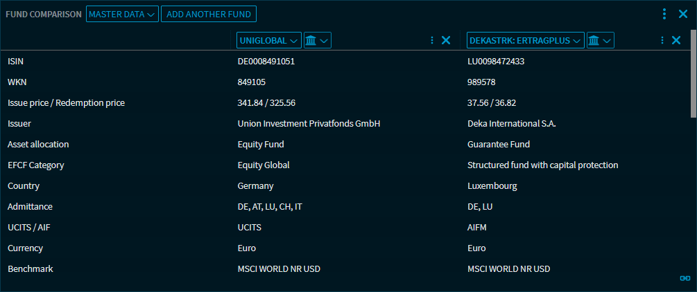Open the DEKASTRK column's three-dot menu
The height and width of the screenshot is (292, 697).
click(x=662, y=40)
